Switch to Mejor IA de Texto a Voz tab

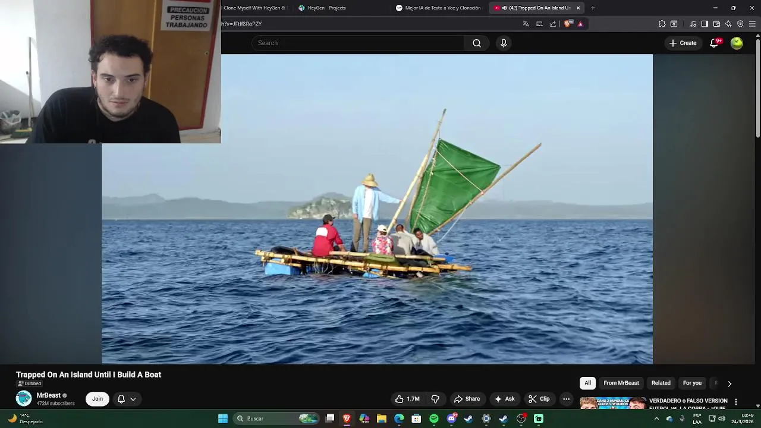[439, 8]
